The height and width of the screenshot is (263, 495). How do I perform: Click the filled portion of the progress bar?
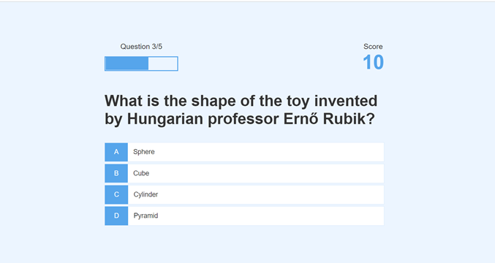pyautogui.click(x=127, y=64)
